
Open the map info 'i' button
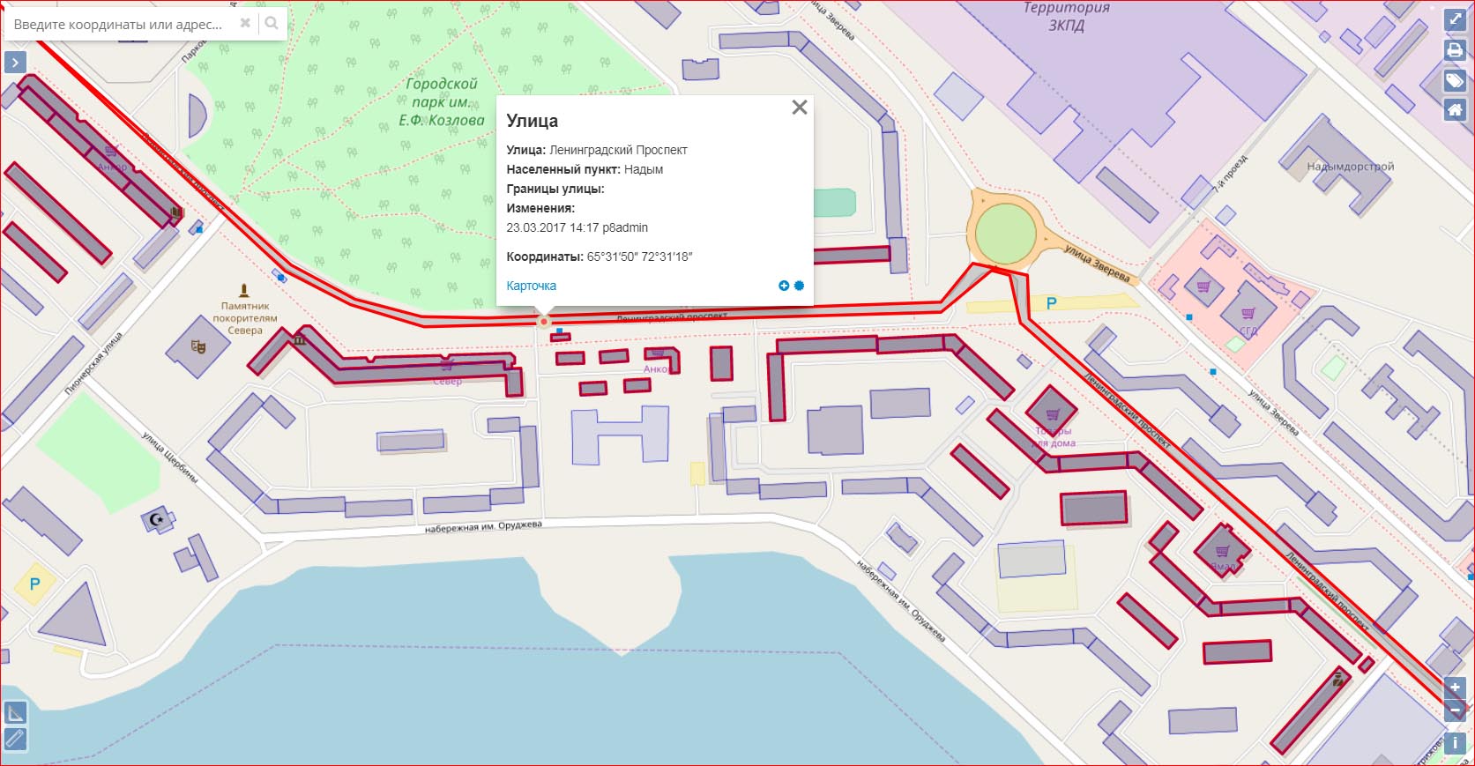(1455, 743)
